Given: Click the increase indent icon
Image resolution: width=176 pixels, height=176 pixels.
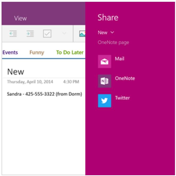Looking at the screenshot, I should [30, 34].
